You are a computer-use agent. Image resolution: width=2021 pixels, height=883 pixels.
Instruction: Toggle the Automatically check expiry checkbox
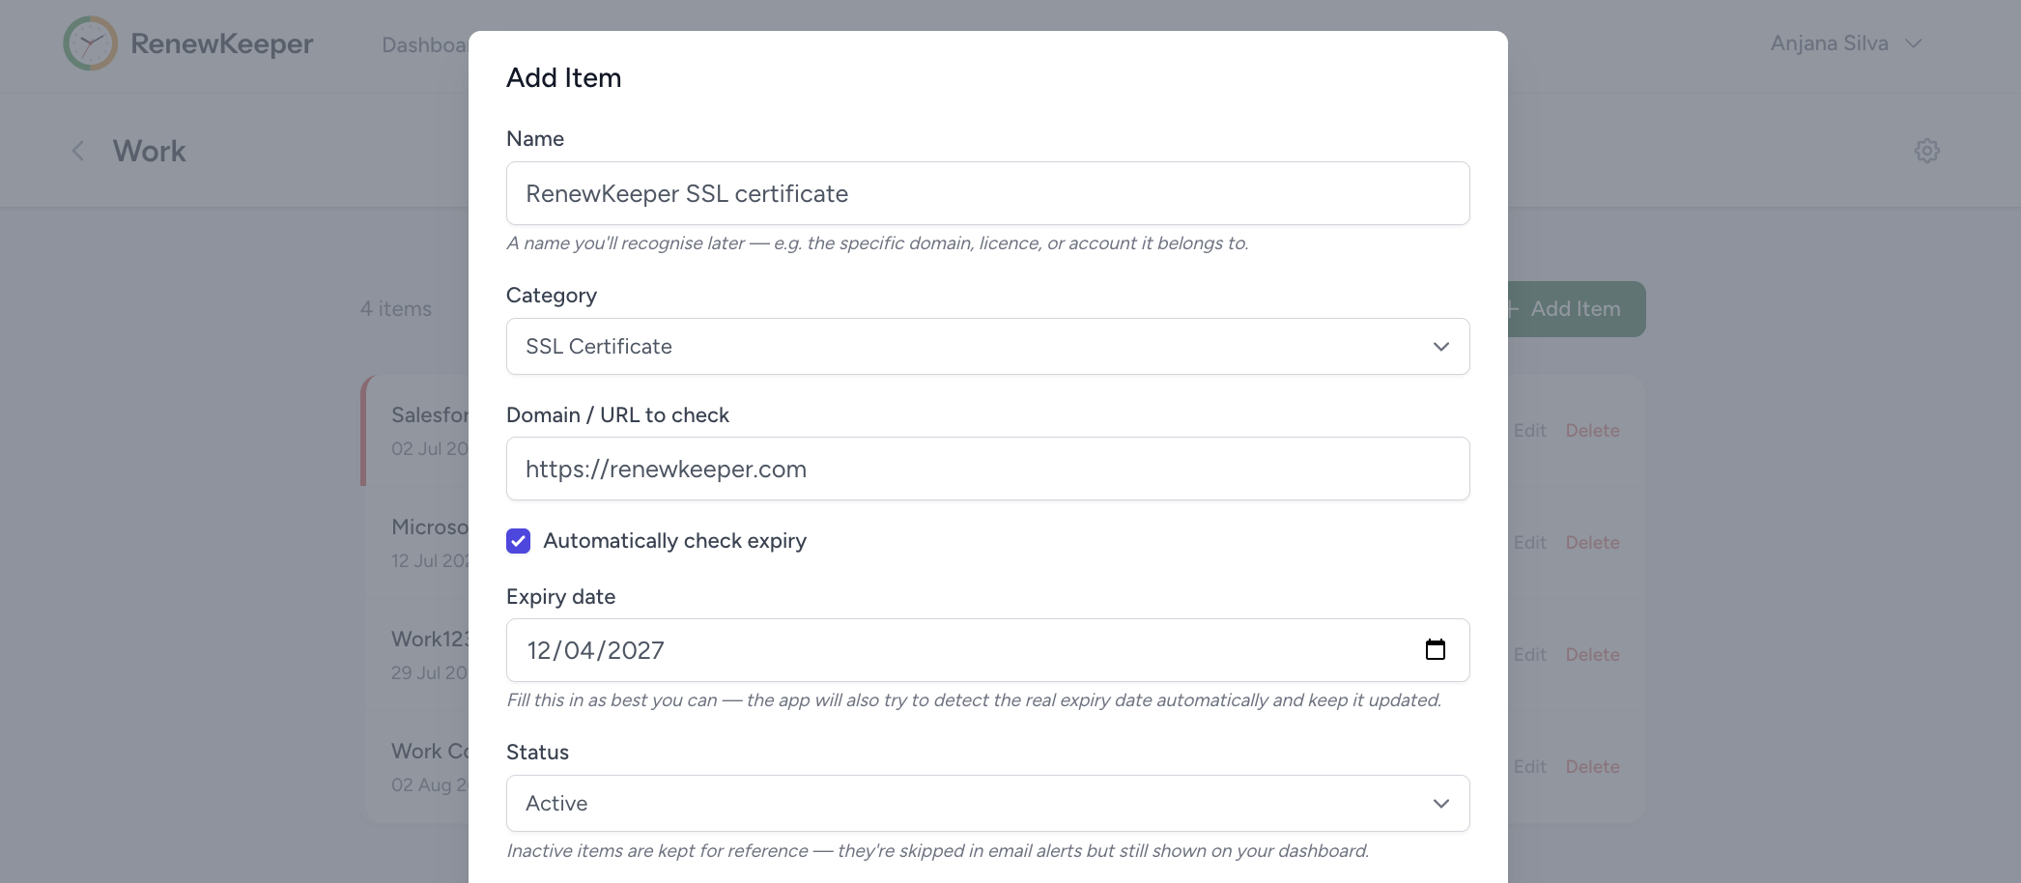coord(518,541)
